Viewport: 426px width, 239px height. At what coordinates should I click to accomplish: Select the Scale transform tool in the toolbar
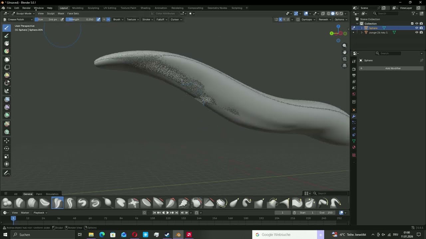pos(7,156)
